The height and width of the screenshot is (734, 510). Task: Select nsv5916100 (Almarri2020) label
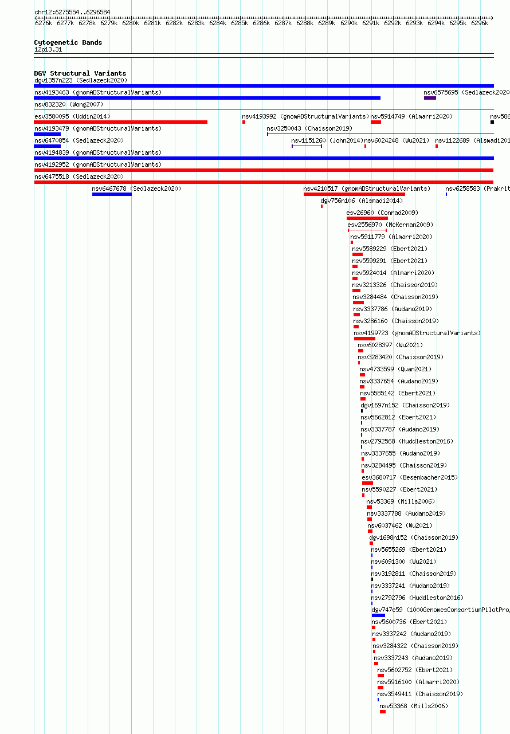[418, 682]
